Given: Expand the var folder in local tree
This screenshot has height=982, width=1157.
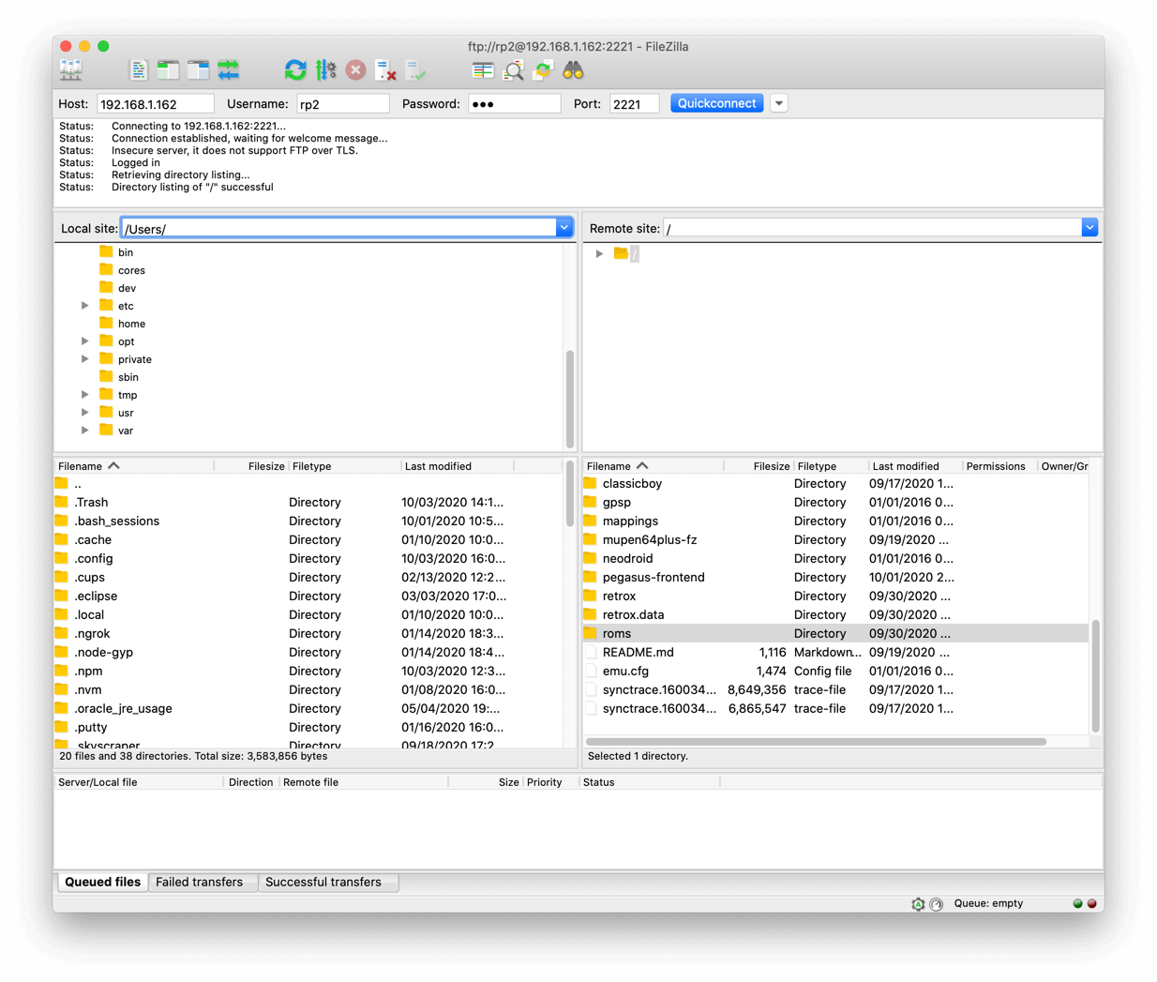Looking at the screenshot, I should pyautogui.click(x=85, y=431).
